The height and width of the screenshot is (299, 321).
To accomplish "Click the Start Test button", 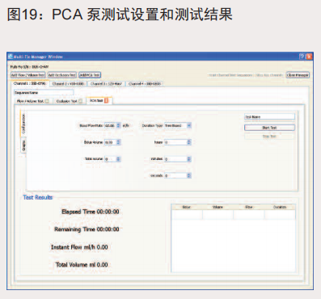I will pos(269,128).
